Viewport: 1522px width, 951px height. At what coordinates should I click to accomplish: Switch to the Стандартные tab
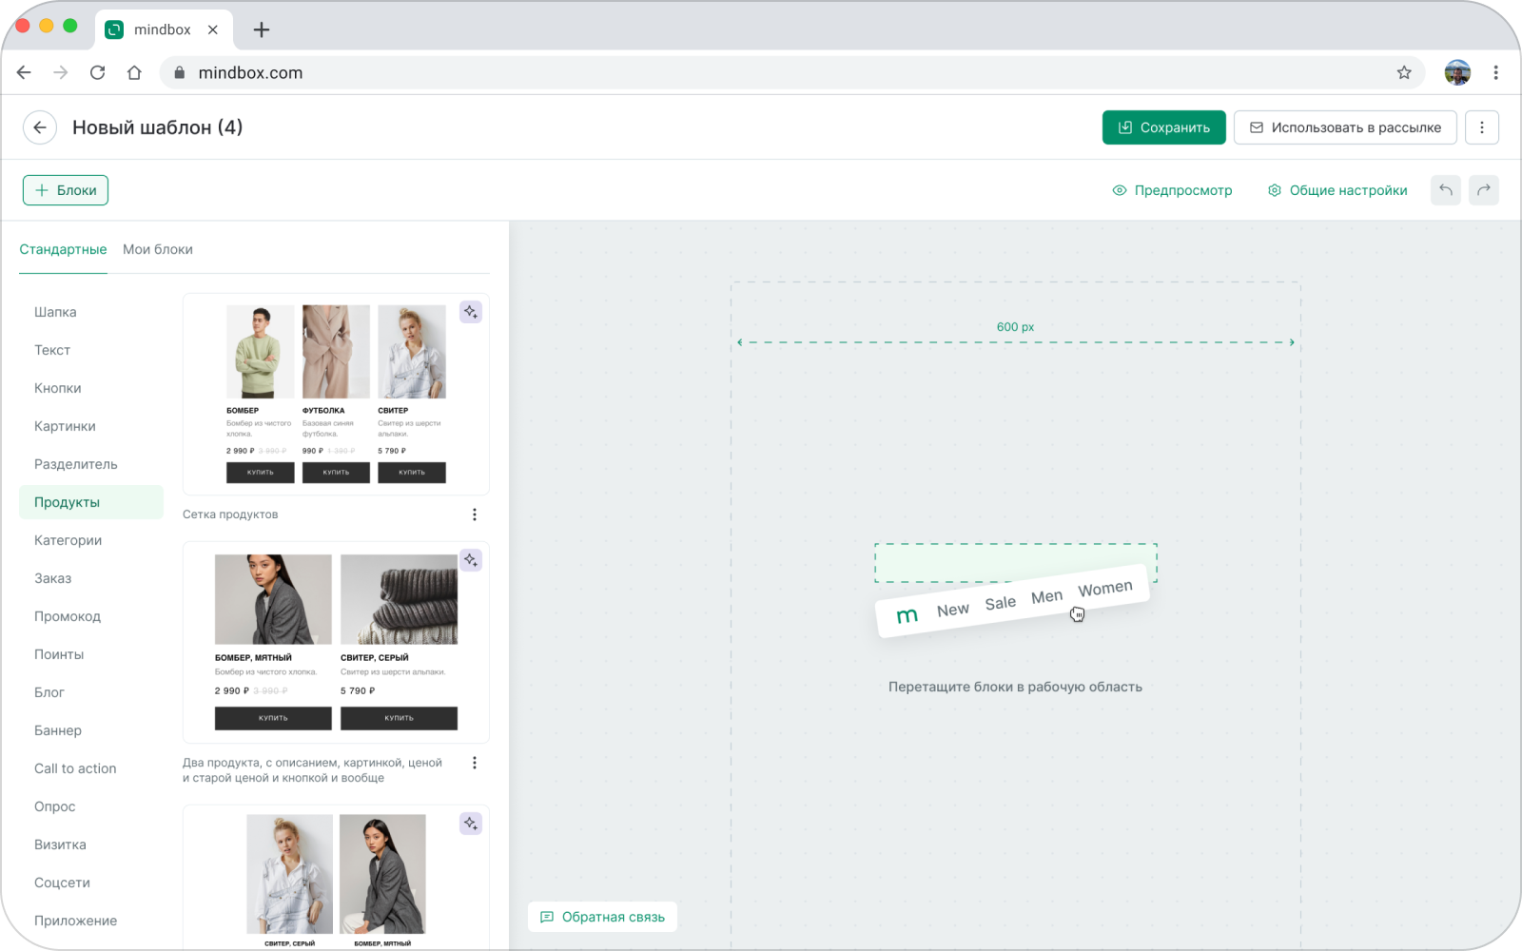pos(63,249)
